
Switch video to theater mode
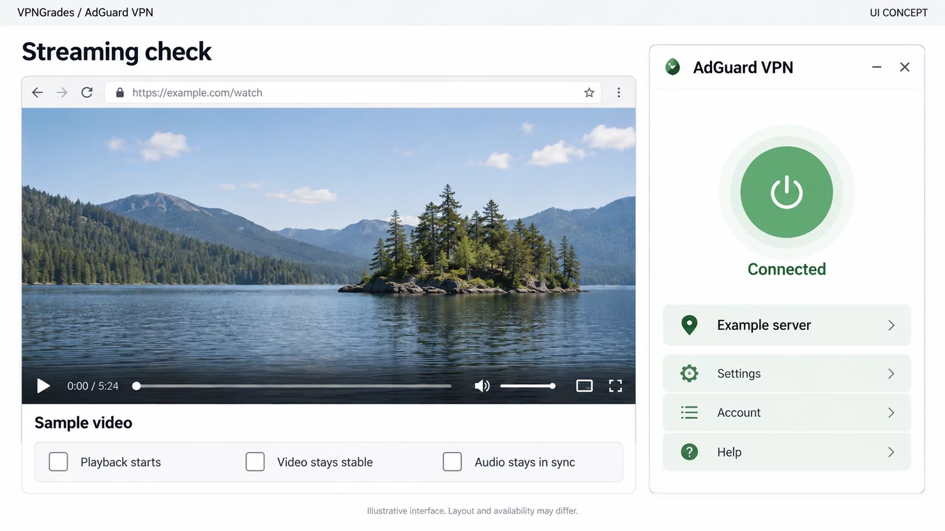coord(584,386)
